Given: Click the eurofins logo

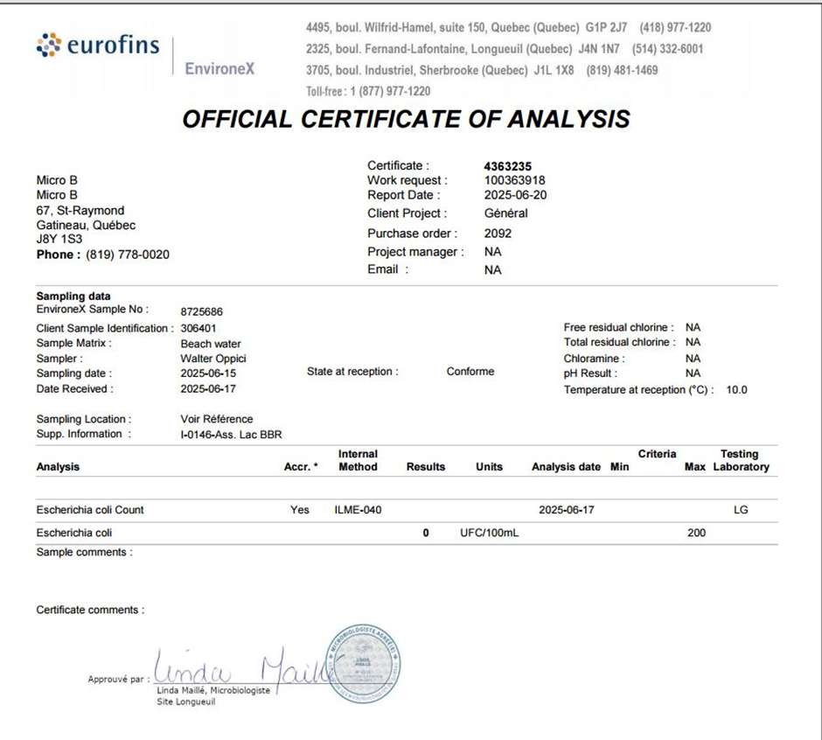Looking at the screenshot, I should 98,45.
